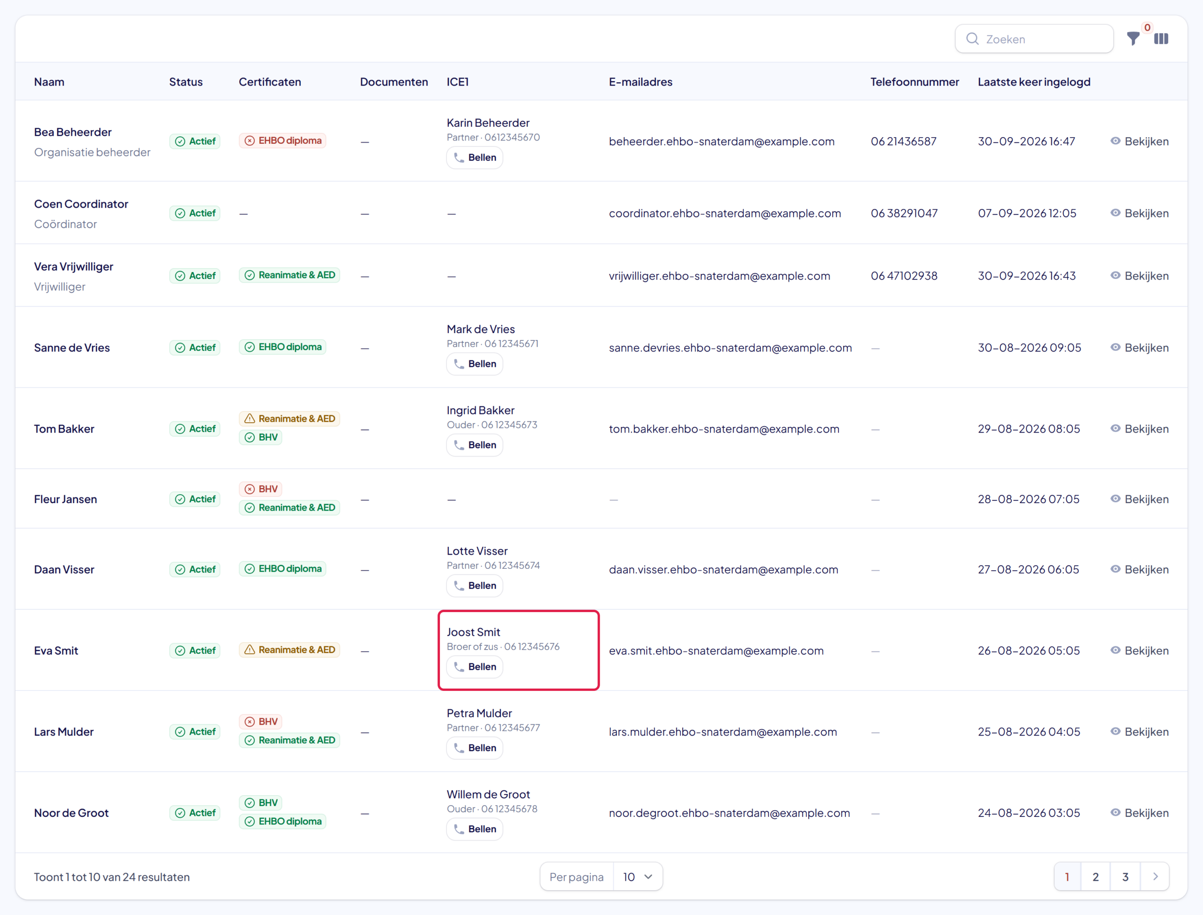View Bea Beheerder via Bekijken
Screen dimensions: 1203x915
tap(1139, 141)
